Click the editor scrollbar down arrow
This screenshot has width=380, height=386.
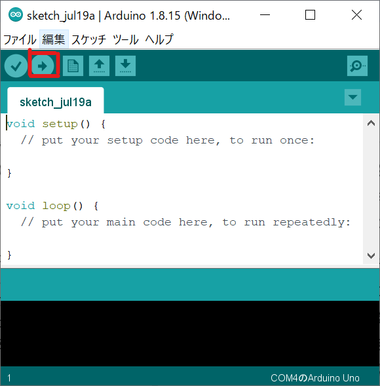pyautogui.click(x=371, y=256)
